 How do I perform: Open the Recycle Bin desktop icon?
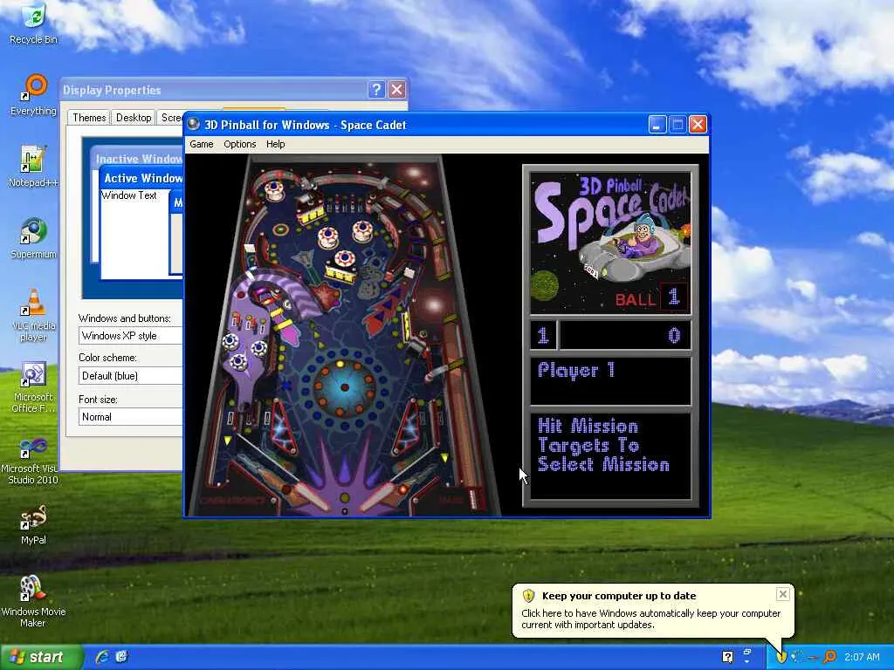pos(33,24)
